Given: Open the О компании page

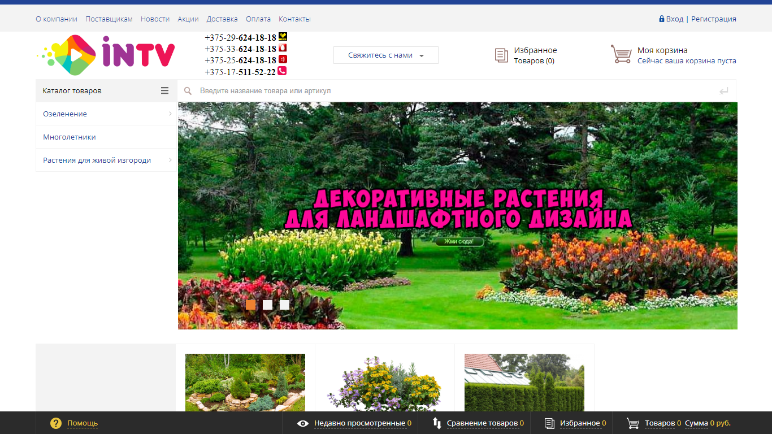Looking at the screenshot, I should tap(57, 19).
